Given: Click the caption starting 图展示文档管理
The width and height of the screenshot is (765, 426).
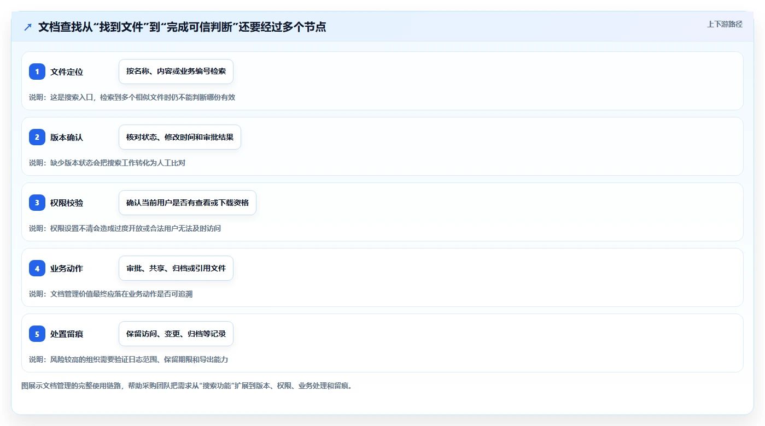Looking at the screenshot, I should pos(188,386).
